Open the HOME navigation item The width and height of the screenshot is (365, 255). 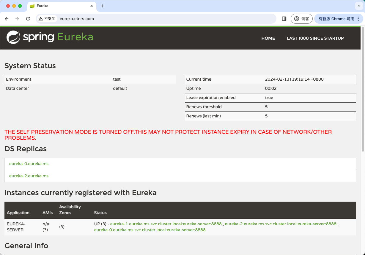(268, 38)
